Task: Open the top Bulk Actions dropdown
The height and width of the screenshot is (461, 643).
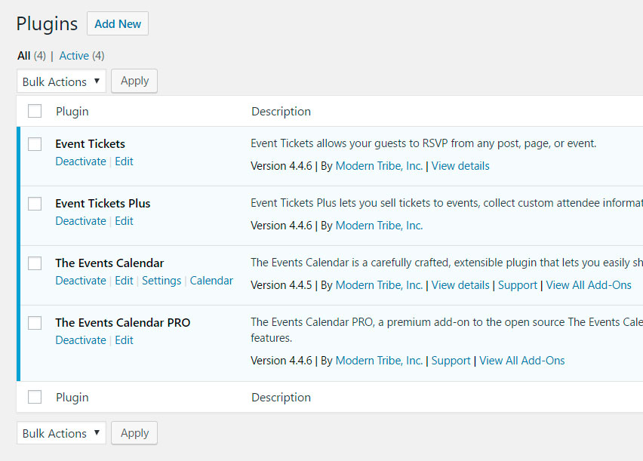Action: point(61,81)
